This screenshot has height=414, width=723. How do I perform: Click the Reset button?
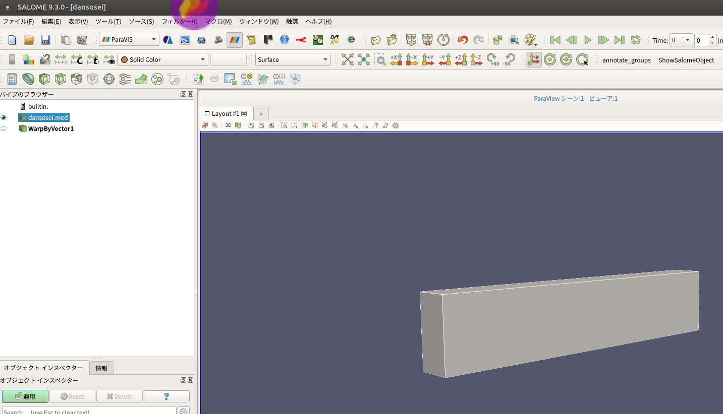pyautogui.click(x=72, y=396)
